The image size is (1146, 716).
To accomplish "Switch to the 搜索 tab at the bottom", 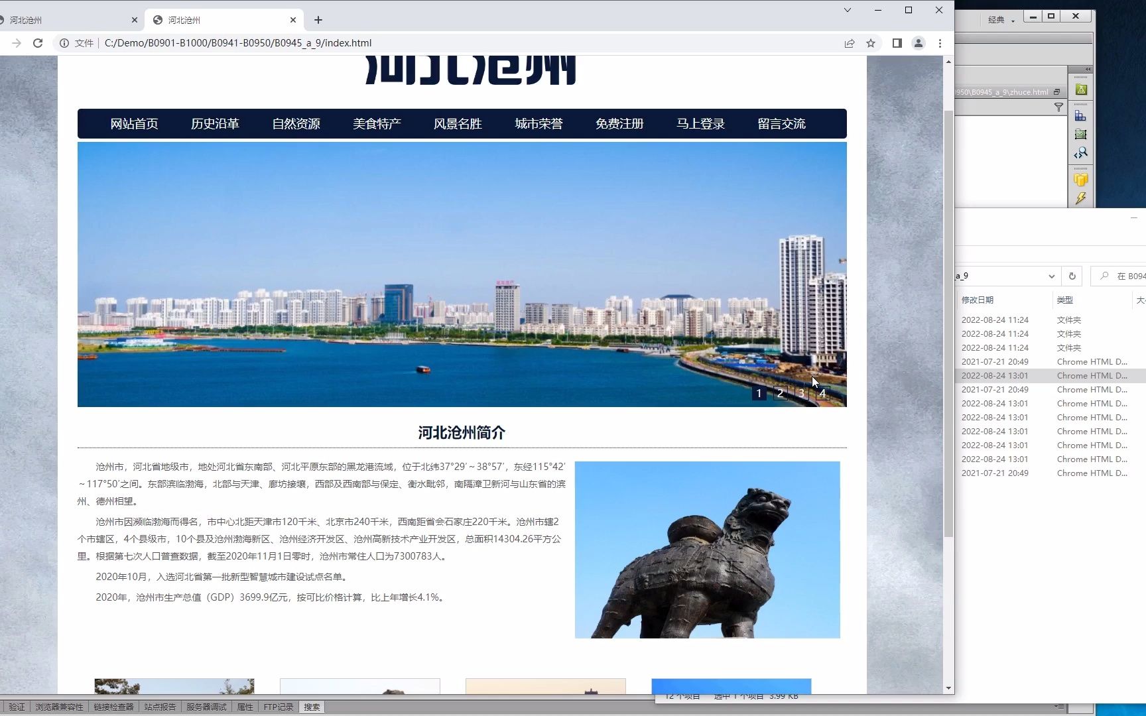I will 312,707.
